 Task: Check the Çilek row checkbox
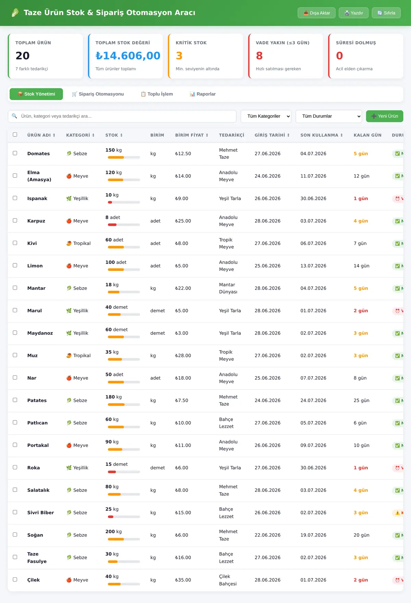(15, 579)
